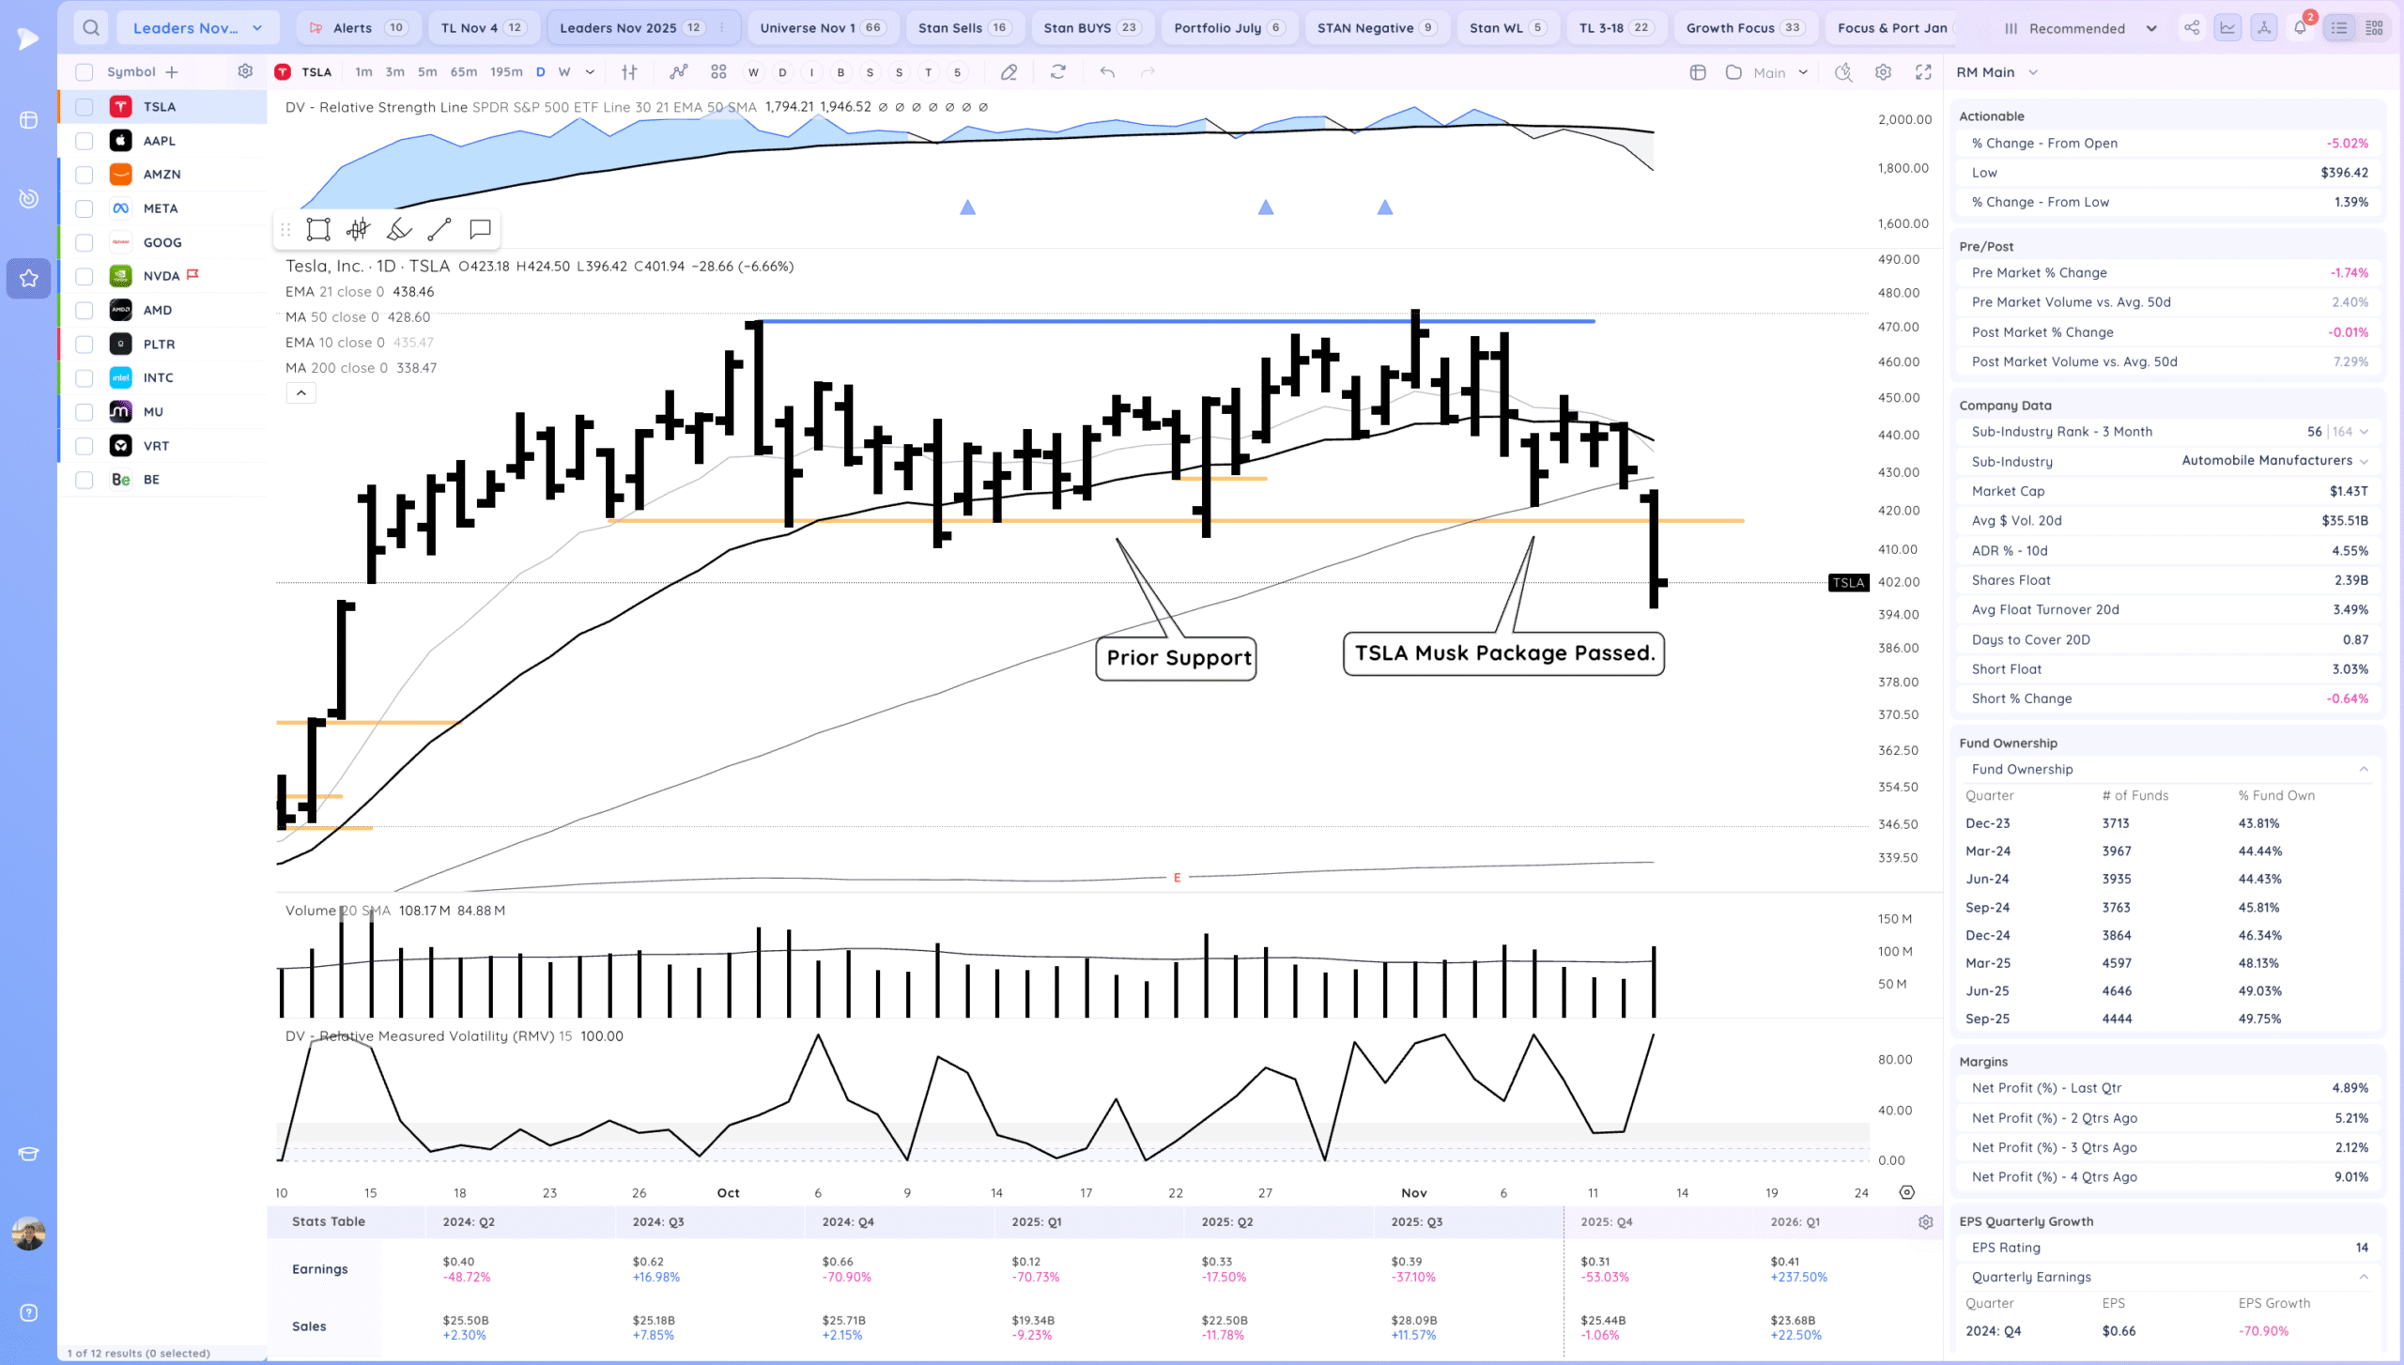
Task: Click the eraser clear drawings icon
Action: (1009, 72)
